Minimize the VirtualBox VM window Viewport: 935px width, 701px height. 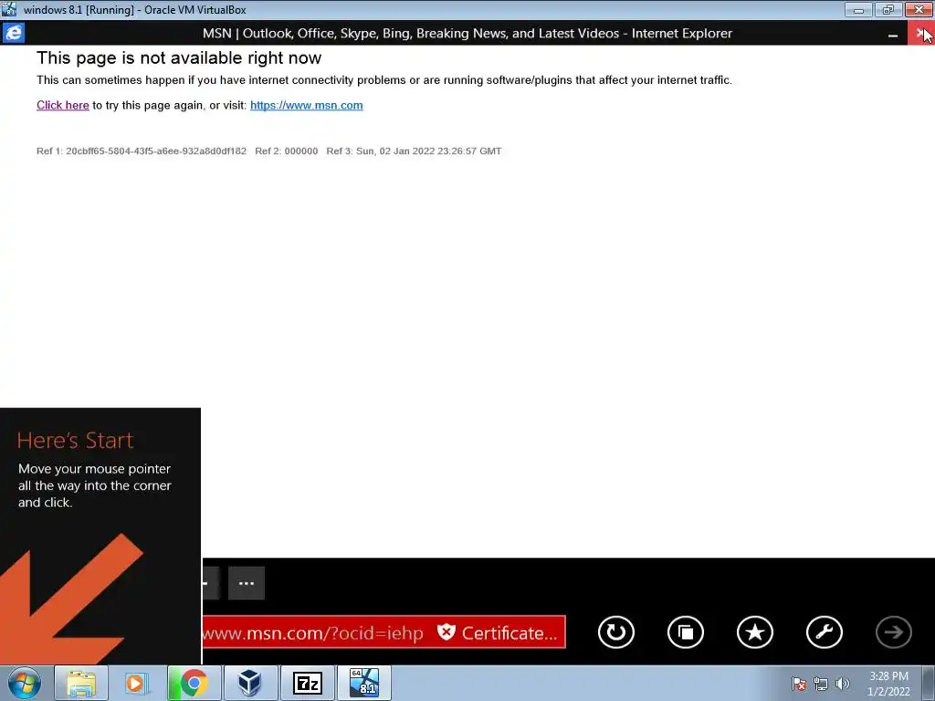pos(858,9)
